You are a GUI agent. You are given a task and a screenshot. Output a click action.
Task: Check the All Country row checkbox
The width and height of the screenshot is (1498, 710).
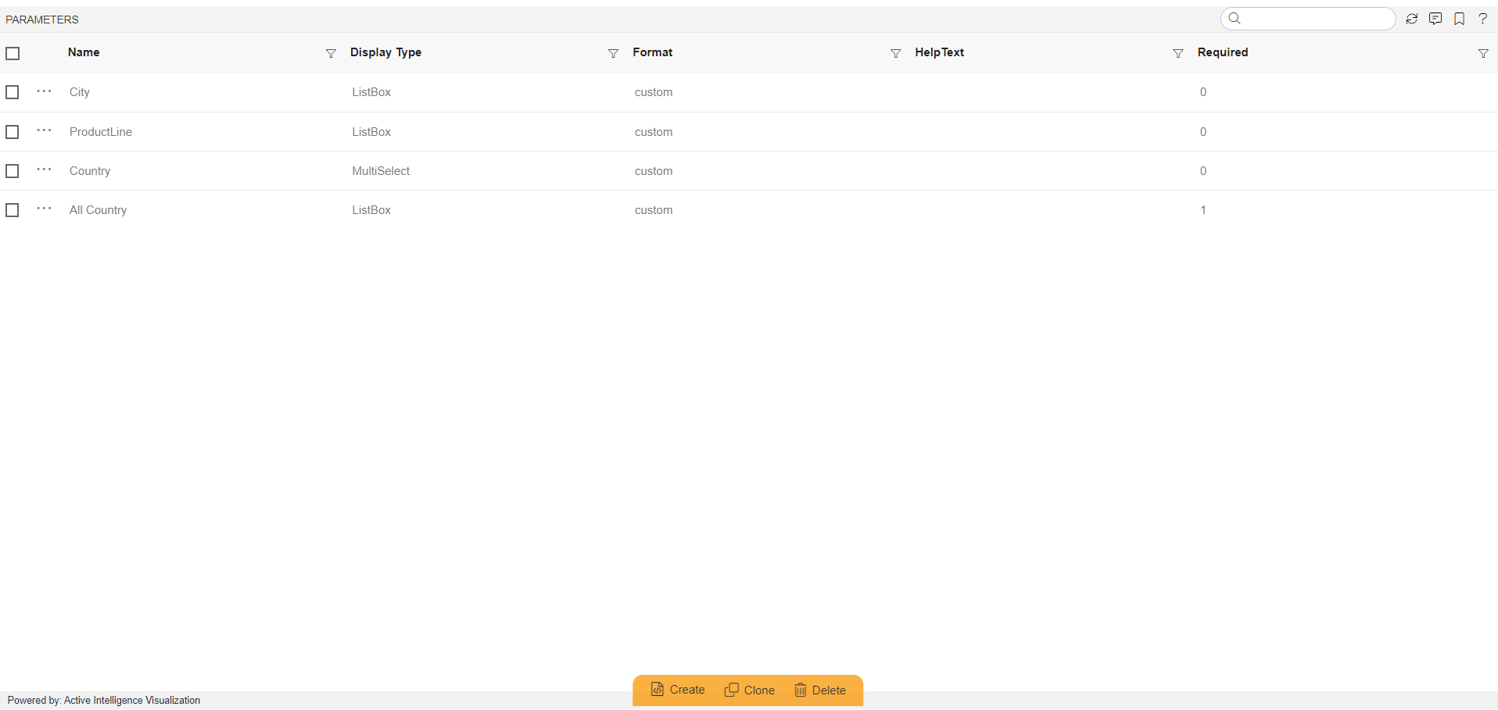click(x=13, y=210)
